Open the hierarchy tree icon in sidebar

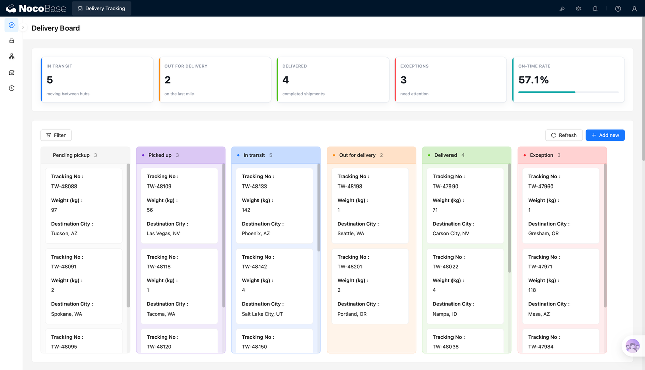tap(11, 57)
